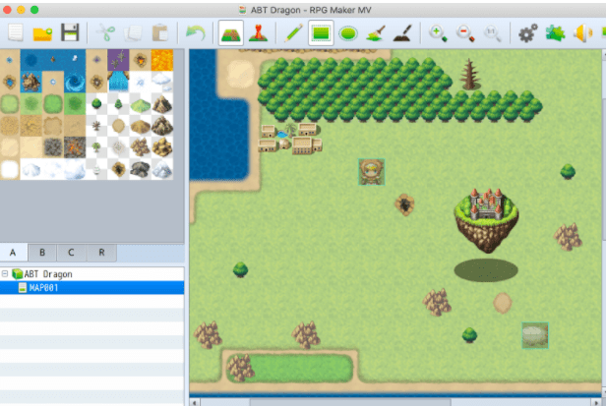
Task: Reset the map zoom to actual size
Action: point(492,33)
